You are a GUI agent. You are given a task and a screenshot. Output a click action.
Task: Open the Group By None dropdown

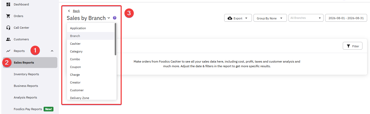(x=270, y=18)
